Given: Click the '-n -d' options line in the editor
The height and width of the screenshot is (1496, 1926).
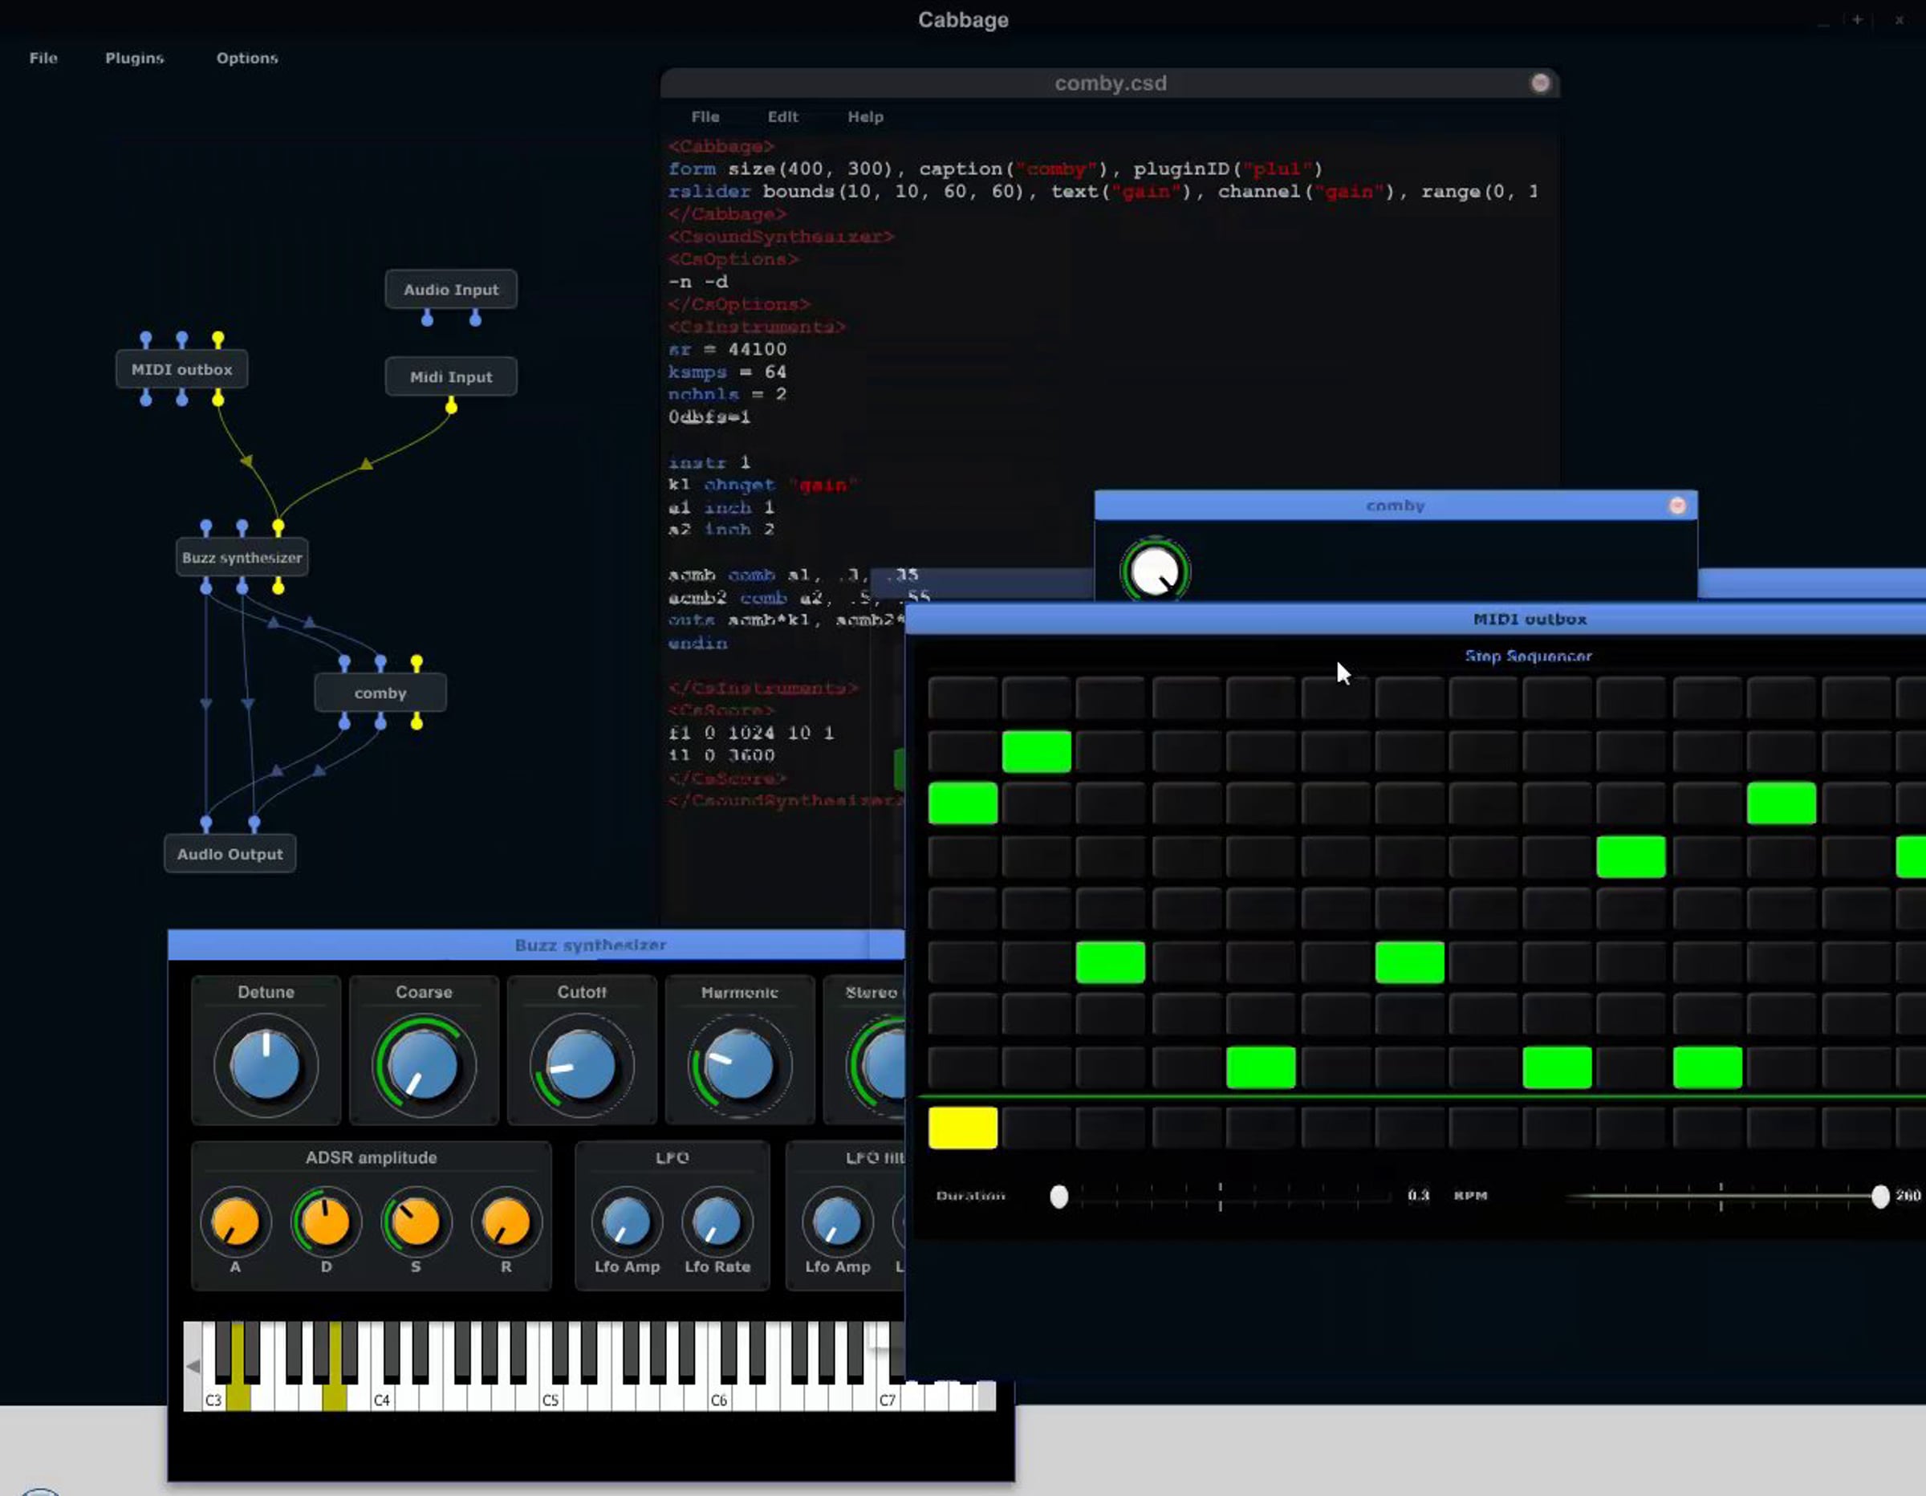Looking at the screenshot, I should tap(697, 282).
